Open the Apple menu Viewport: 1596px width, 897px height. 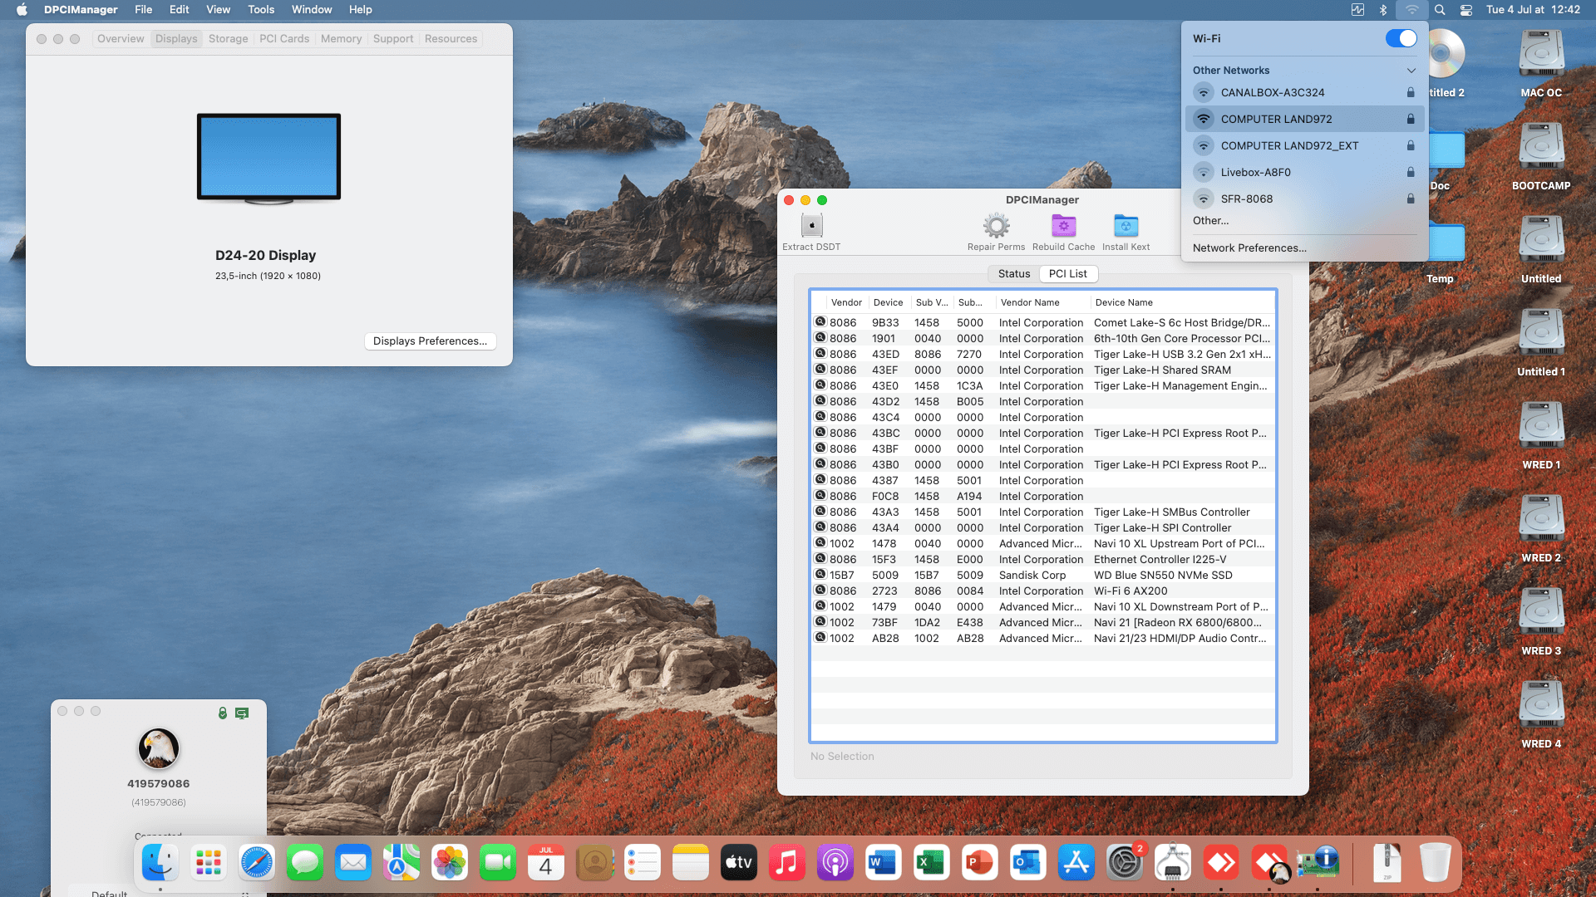(x=22, y=10)
